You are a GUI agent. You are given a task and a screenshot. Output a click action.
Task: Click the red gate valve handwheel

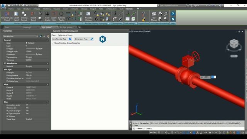[x=196, y=56]
